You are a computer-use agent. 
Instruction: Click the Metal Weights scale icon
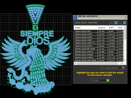click(75, 17)
